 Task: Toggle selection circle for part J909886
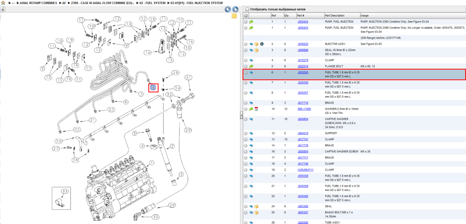246,50
